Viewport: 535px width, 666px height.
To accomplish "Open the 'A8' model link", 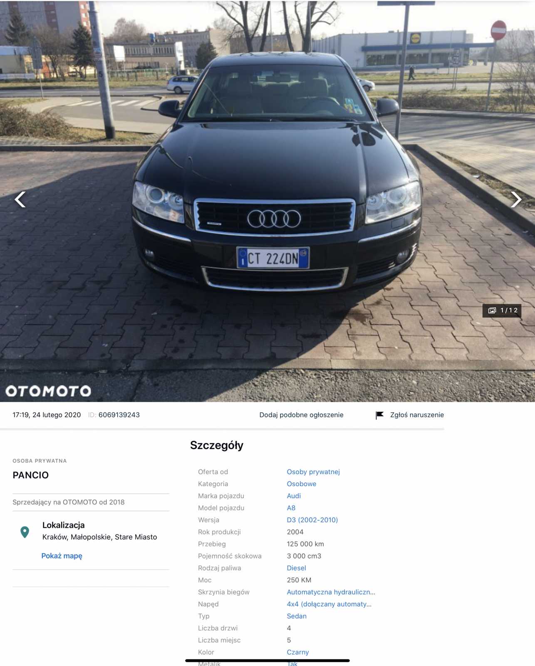I will coord(291,508).
